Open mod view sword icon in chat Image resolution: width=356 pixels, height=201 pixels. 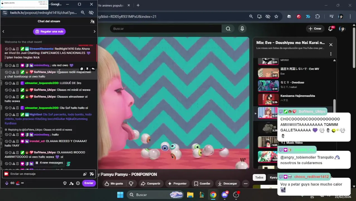72,183
